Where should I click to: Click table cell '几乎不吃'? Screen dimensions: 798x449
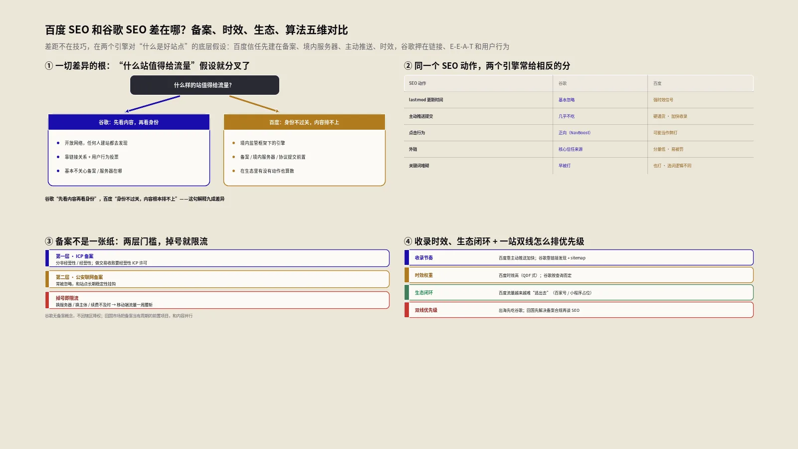(567, 116)
